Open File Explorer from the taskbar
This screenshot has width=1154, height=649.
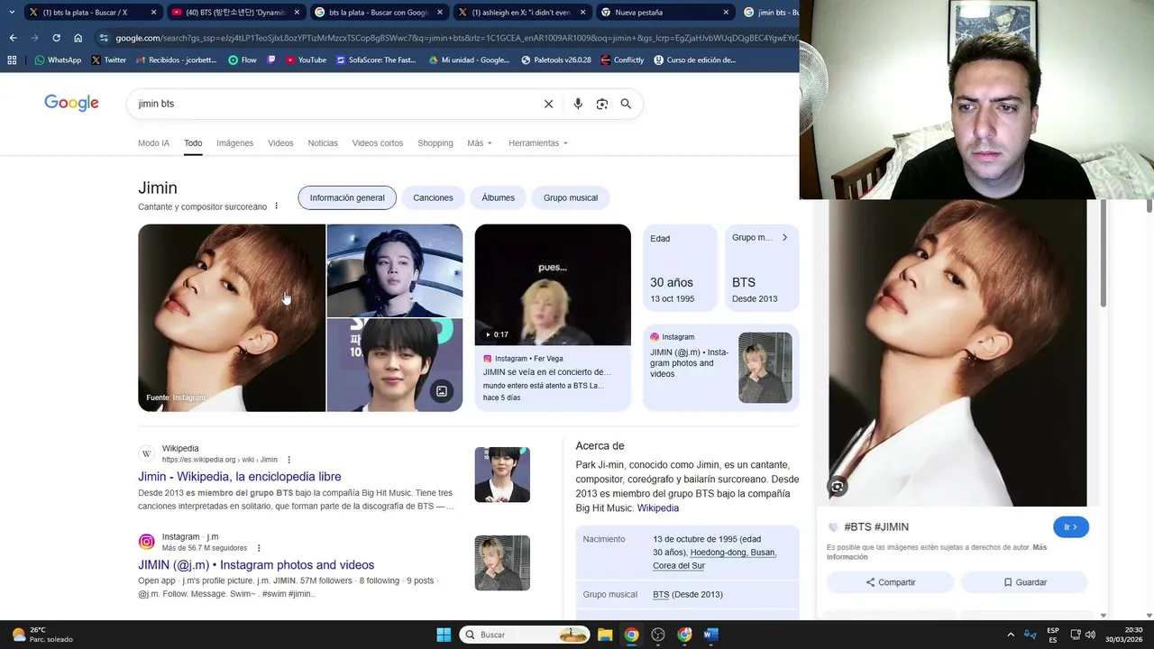click(x=605, y=635)
